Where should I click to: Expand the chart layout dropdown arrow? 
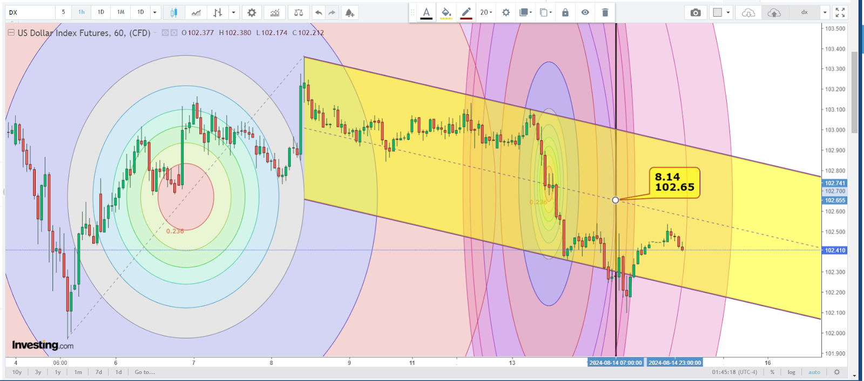coord(728,12)
